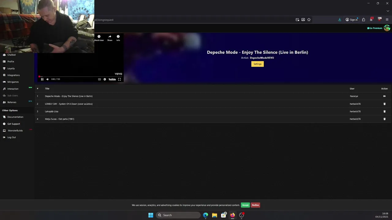Screen dimensions: 392x220
Task: Decline the cookie notice
Action: pos(255,205)
